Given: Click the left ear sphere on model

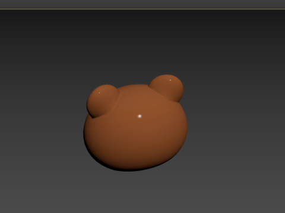Looking at the screenshot, I should (x=103, y=101).
